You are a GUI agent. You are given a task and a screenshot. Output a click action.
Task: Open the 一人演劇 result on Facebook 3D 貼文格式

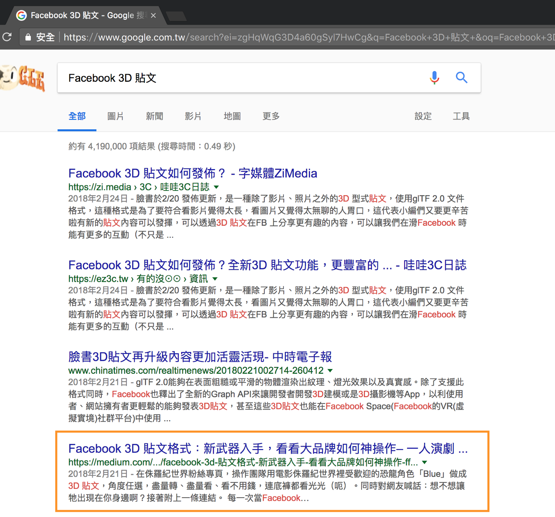click(268, 448)
